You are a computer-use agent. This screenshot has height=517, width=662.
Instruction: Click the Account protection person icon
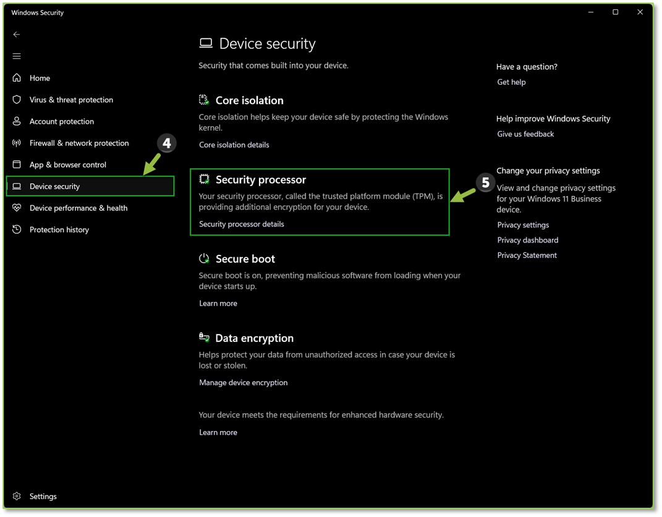pyautogui.click(x=17, y=121)
